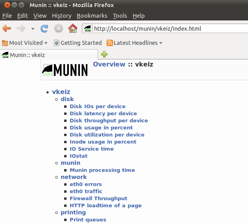The width and height of the screenshot is (248, 223).
Task: Expand the Latest Headlines feed bookmark
Action: coord(135,43)
